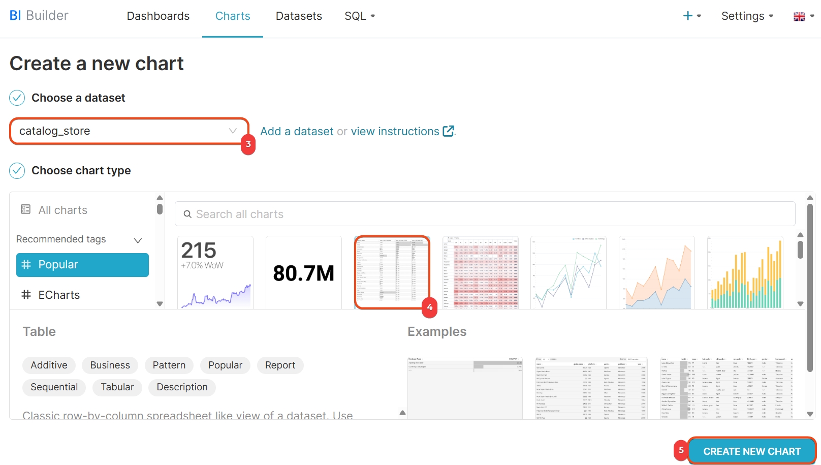Open the Datasets tab
Viewport: 821px width, 465px height.
299,16
